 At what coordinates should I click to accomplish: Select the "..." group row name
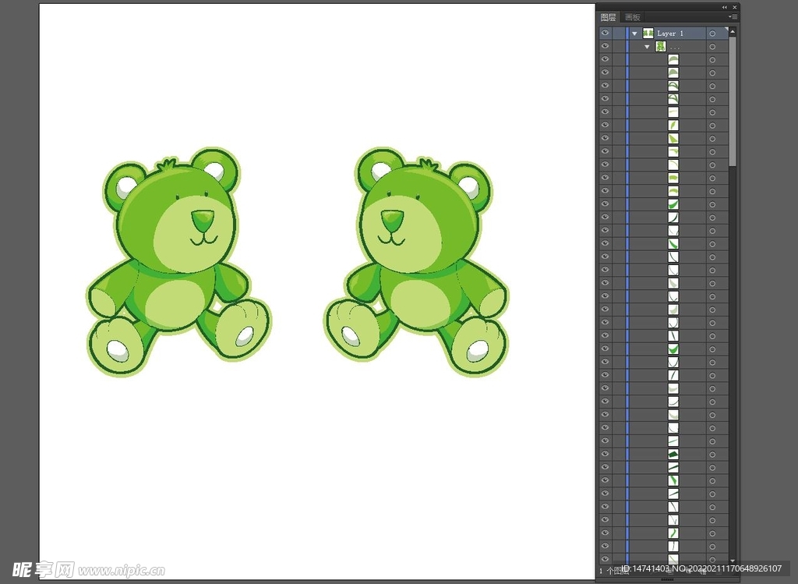675,47
